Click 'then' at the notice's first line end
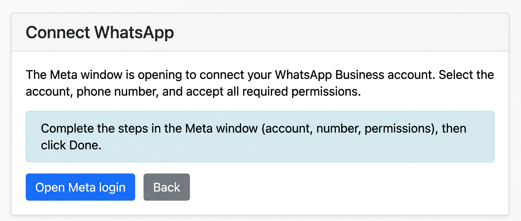 click(x=454, y=129)
